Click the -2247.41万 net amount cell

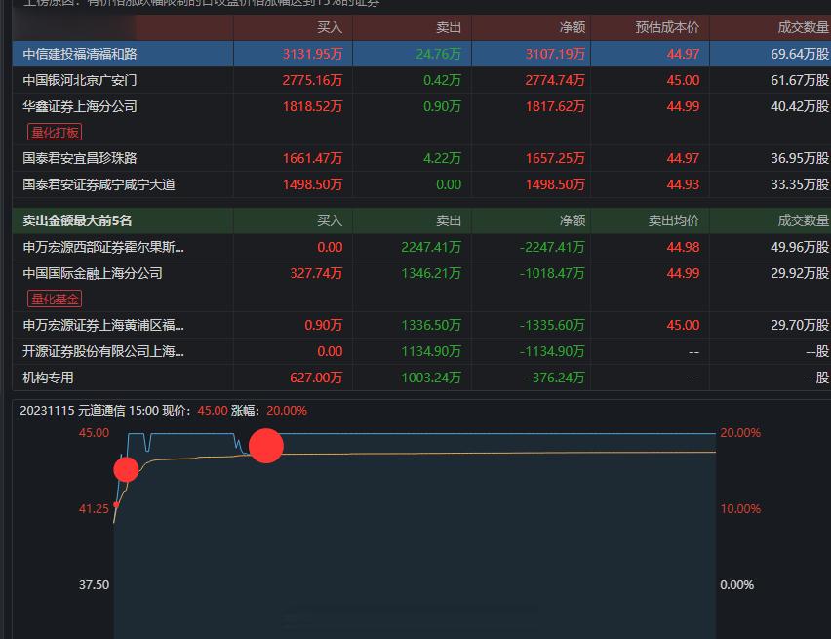552,247
